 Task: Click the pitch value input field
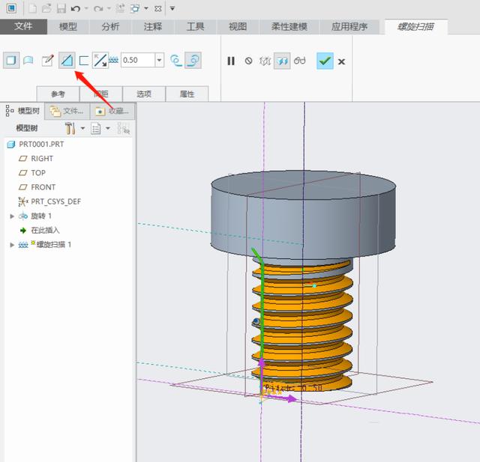pos(138,60)
